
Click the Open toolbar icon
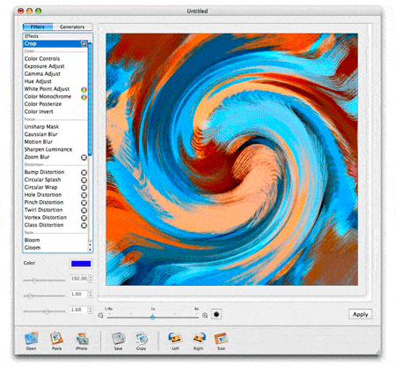(31, 339)
